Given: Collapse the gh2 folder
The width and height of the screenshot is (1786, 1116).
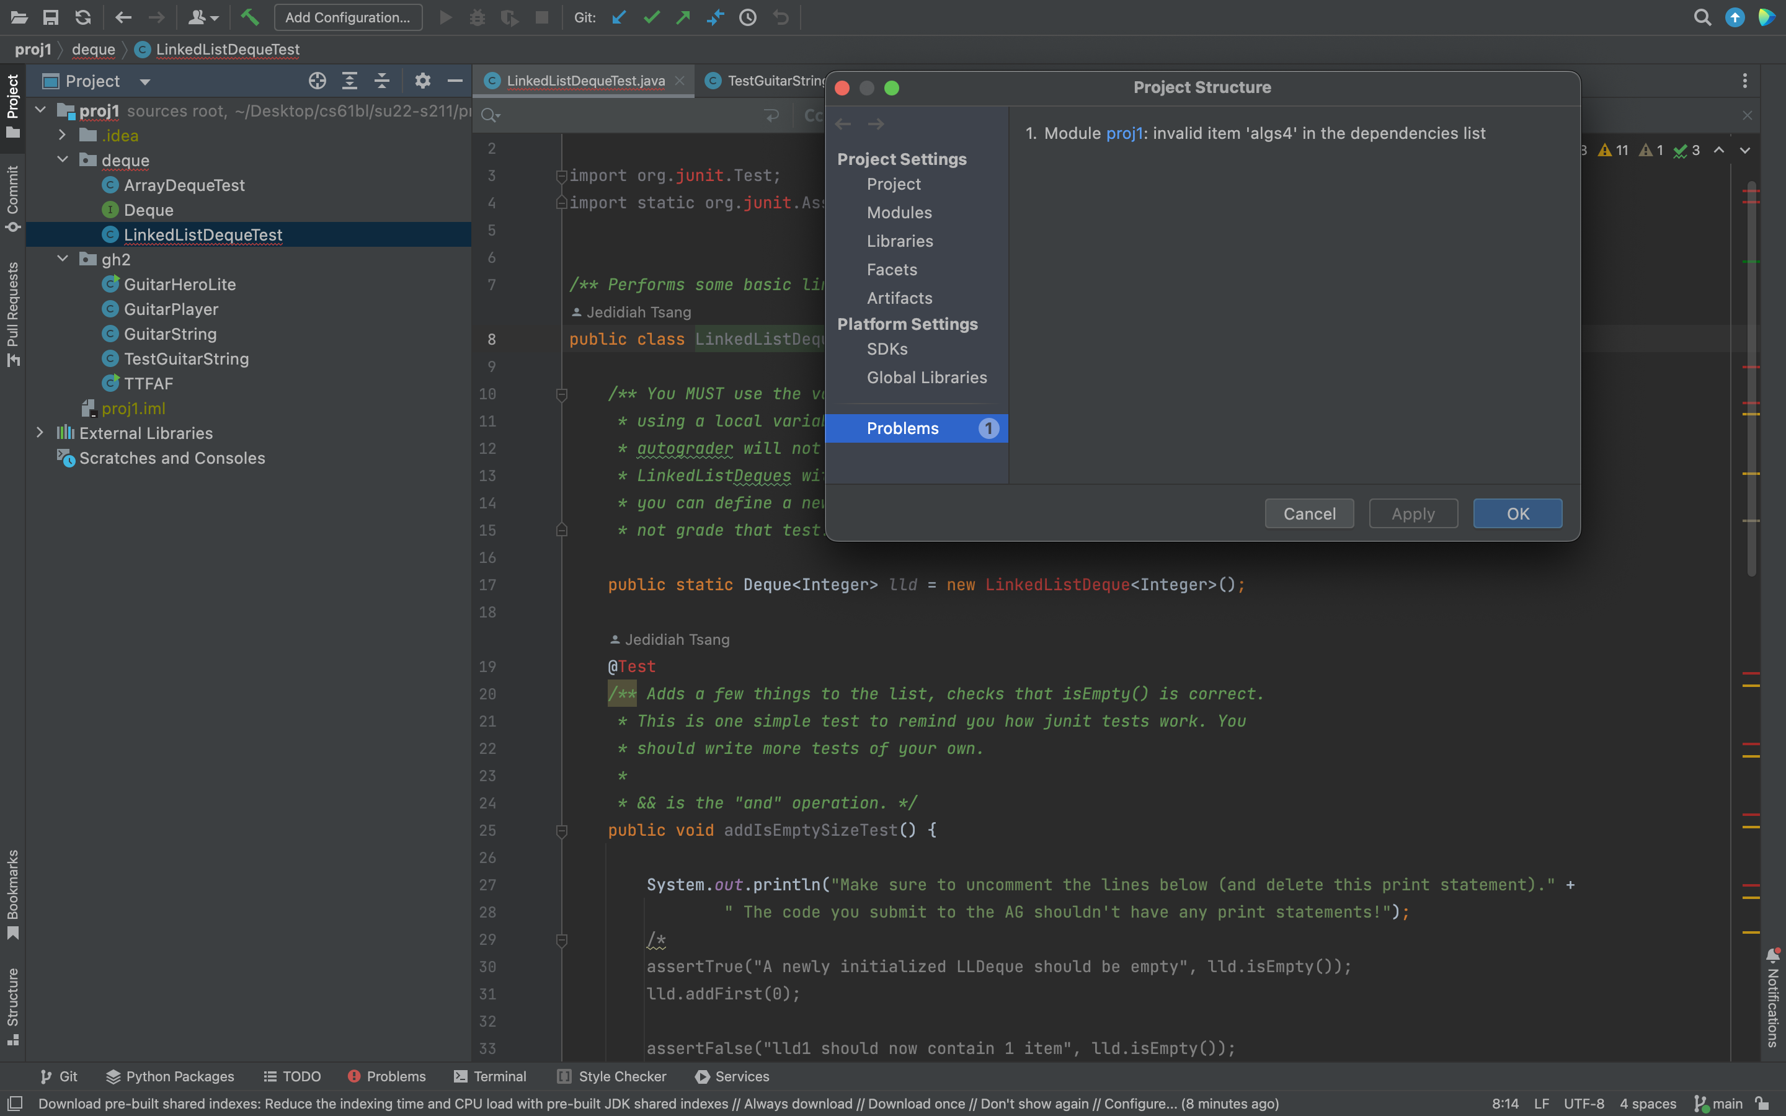Looking at the screenshot, I should [x=63, y=259].
